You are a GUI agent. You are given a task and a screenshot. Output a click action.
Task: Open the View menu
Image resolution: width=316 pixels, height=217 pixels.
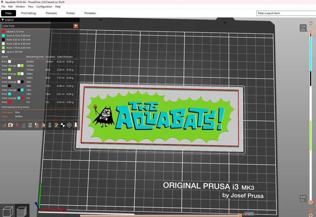(x=31, y=7)
